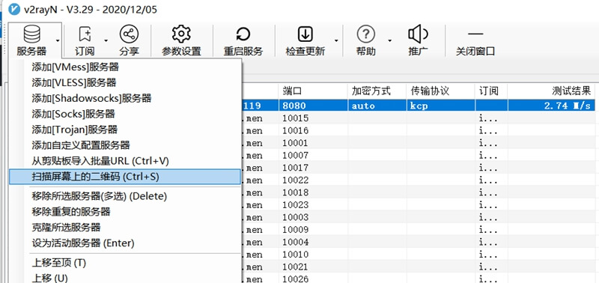Select the row with port 10026
Screen dimensions: 599x283
(419, 279)
